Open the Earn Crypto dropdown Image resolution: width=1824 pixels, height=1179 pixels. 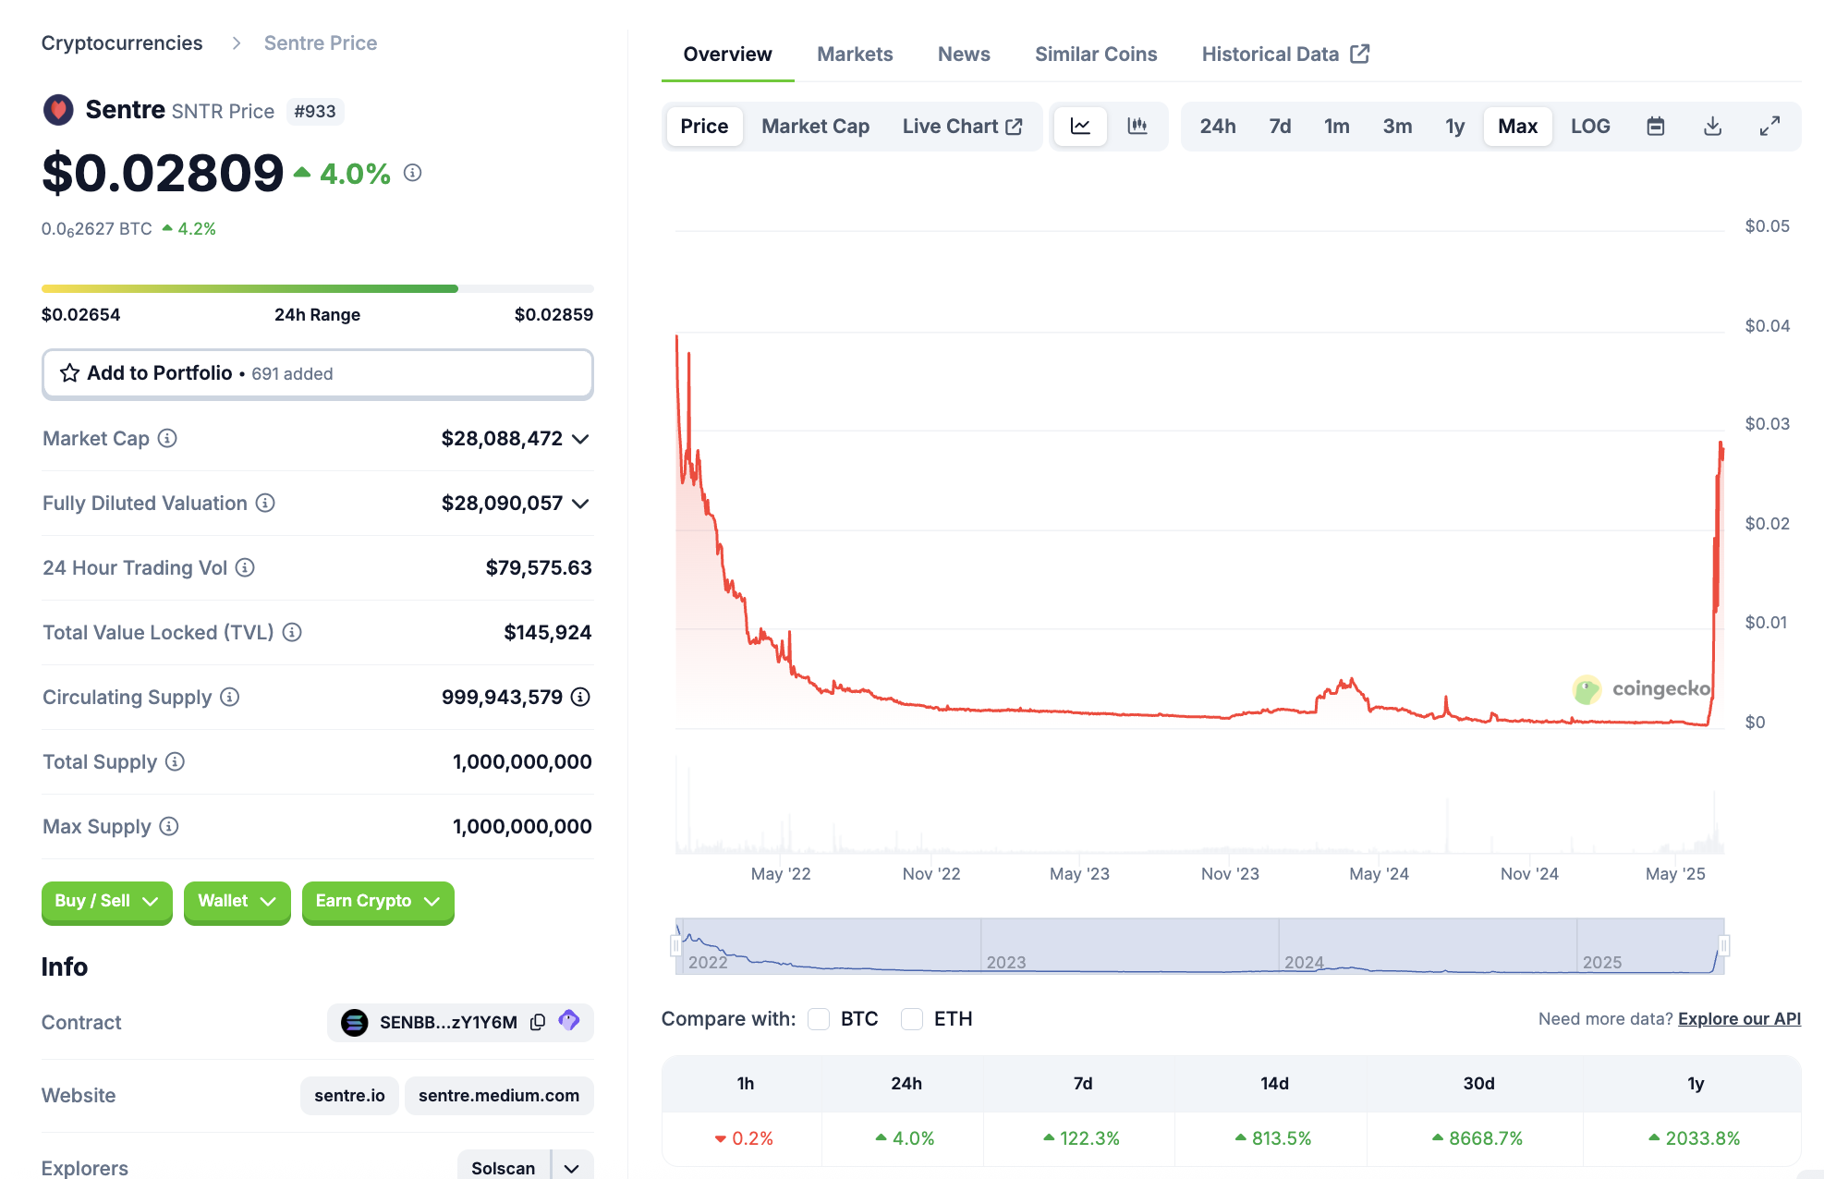coord(377,901)
